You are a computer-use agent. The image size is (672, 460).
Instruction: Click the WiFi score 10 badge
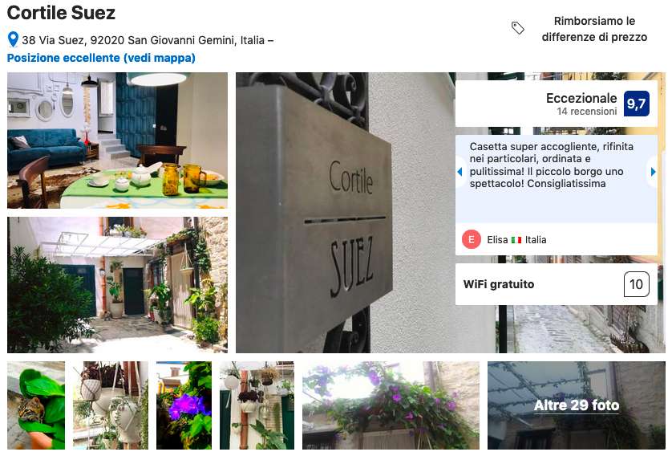[x=637, y=284]
